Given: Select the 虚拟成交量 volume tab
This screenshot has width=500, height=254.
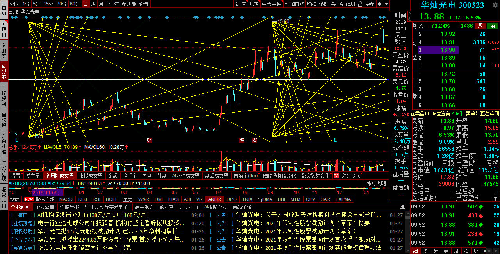Looking at the screenshot, I should click(x=91, y=176).
